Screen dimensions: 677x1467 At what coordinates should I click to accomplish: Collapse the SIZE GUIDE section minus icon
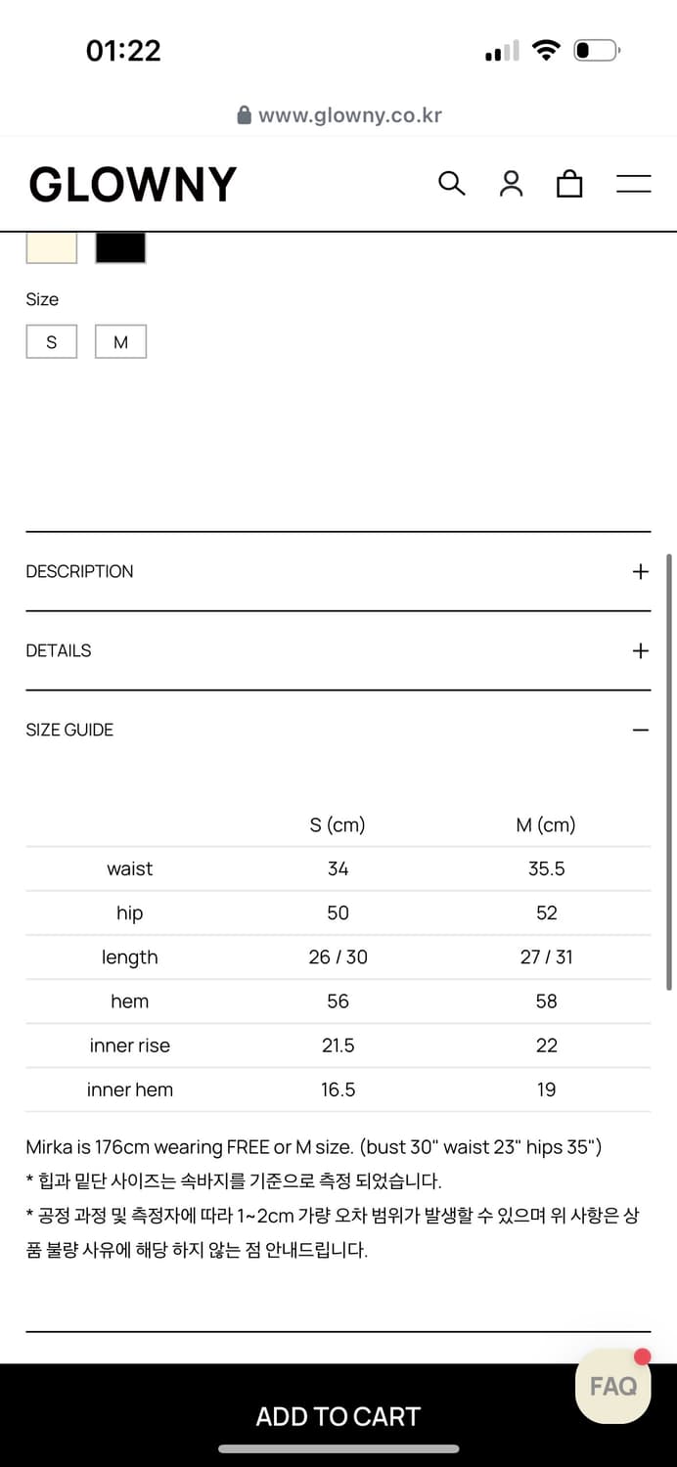tap(641, 730)
